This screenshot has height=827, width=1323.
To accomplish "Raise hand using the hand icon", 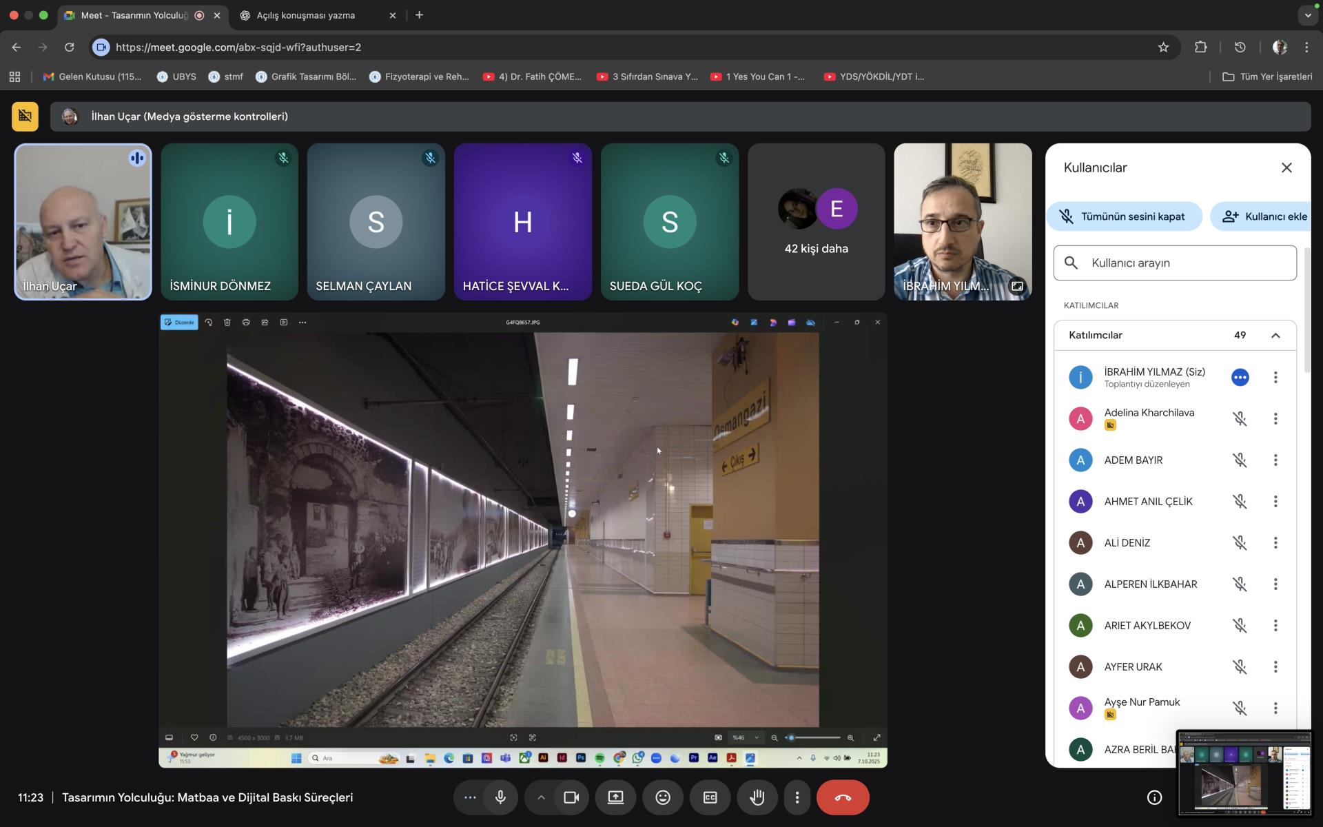I will pos(757,797).
